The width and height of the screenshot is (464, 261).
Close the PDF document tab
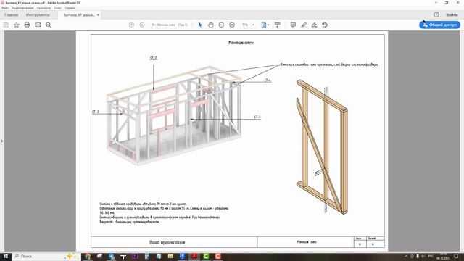point(98,14)
